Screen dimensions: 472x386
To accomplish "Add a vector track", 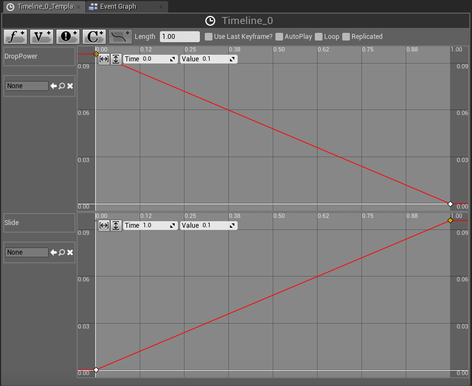I will coord(42,37).
